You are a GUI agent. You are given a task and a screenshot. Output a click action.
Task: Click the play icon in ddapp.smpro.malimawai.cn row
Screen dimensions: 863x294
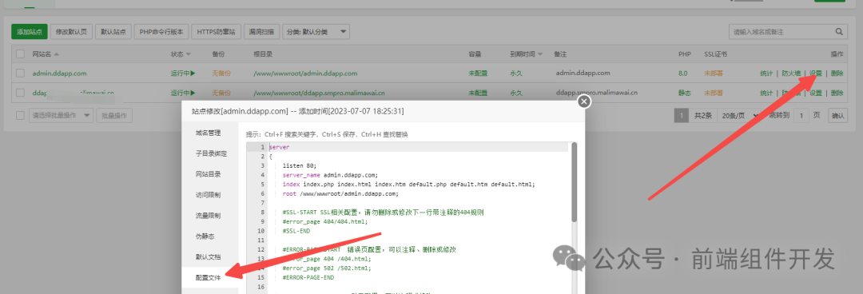[x=193, y=93]
